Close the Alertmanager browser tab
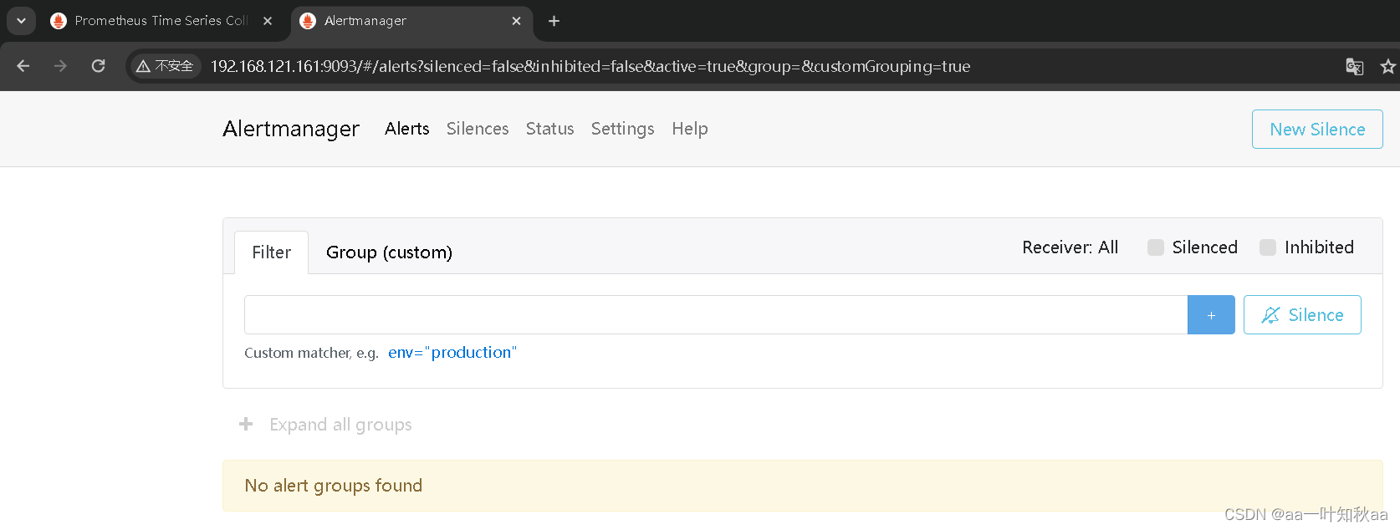The image size is (1400, 530). click(516, 21)
